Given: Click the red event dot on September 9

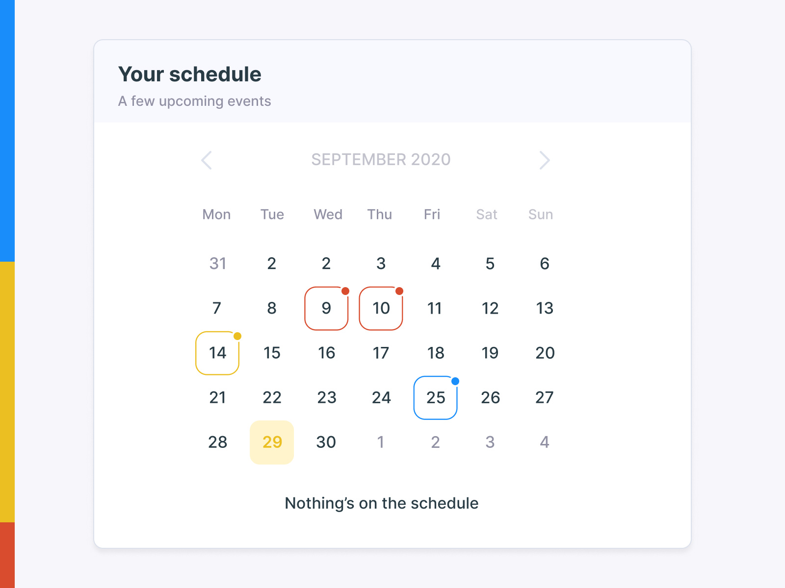Looking at the screenshot, I should click(345, 290).
